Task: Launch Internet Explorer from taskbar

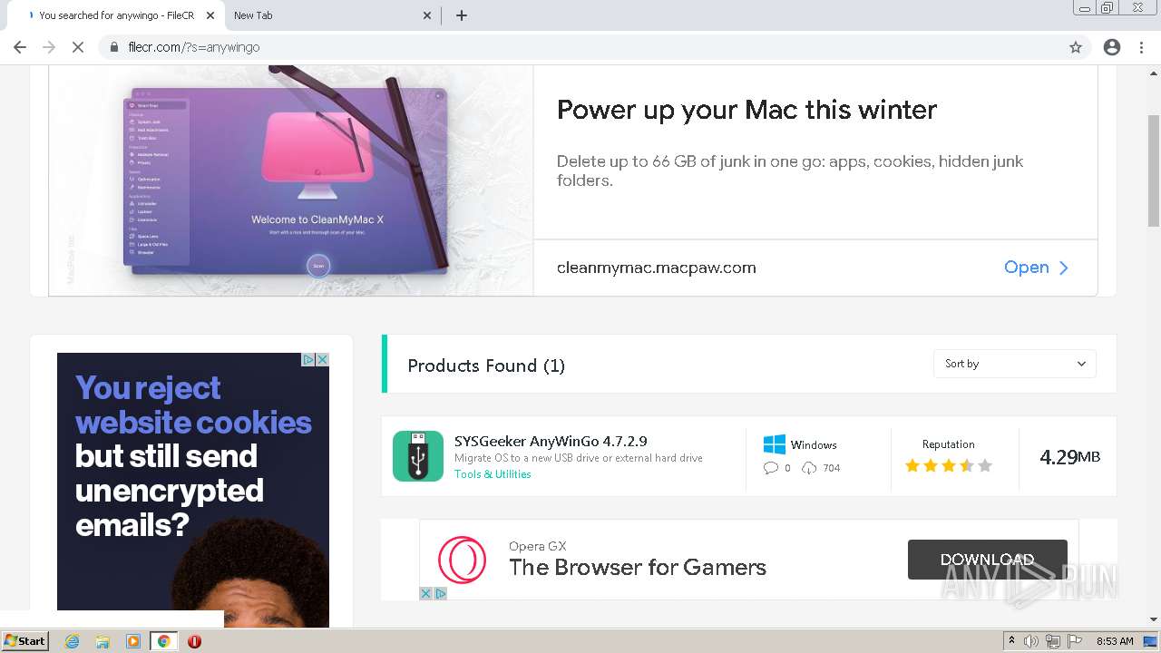Action: (73, 641)
